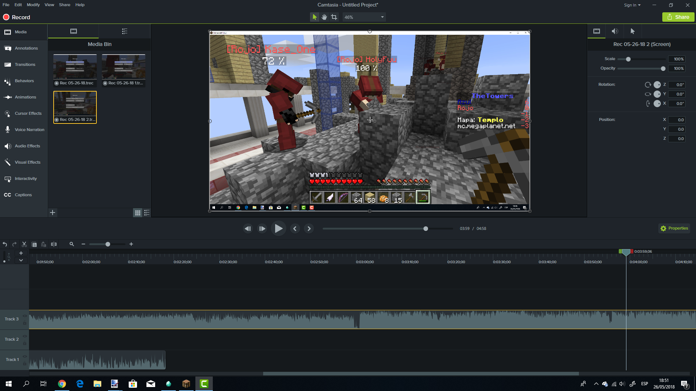
Task: Click the timeline zoom-in plus
Action: (131, 244)
